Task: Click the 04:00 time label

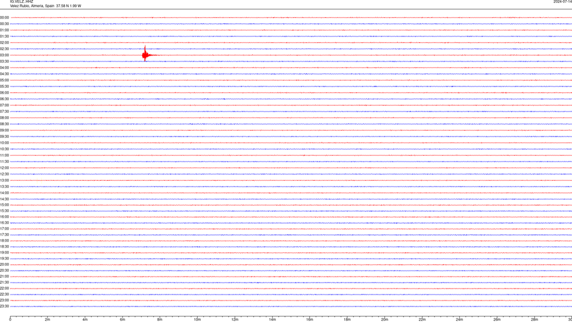Action: click(4, 67)
